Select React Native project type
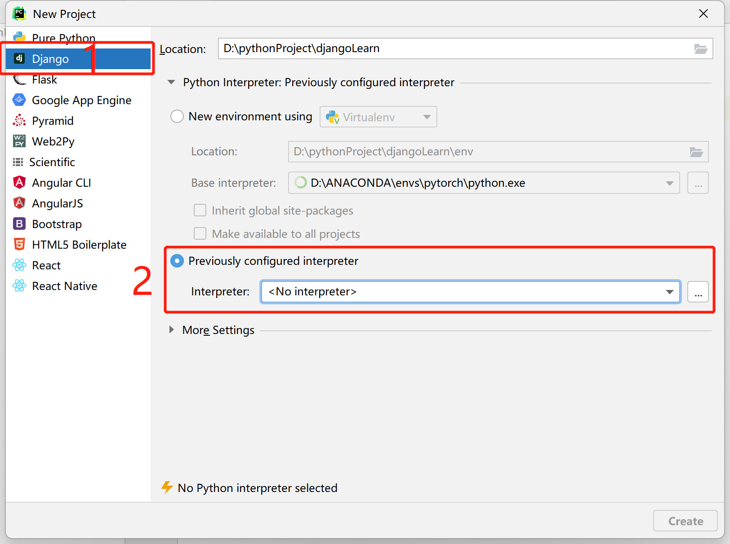The height and width of the screenshot is (544, 730). pos(78,285)
